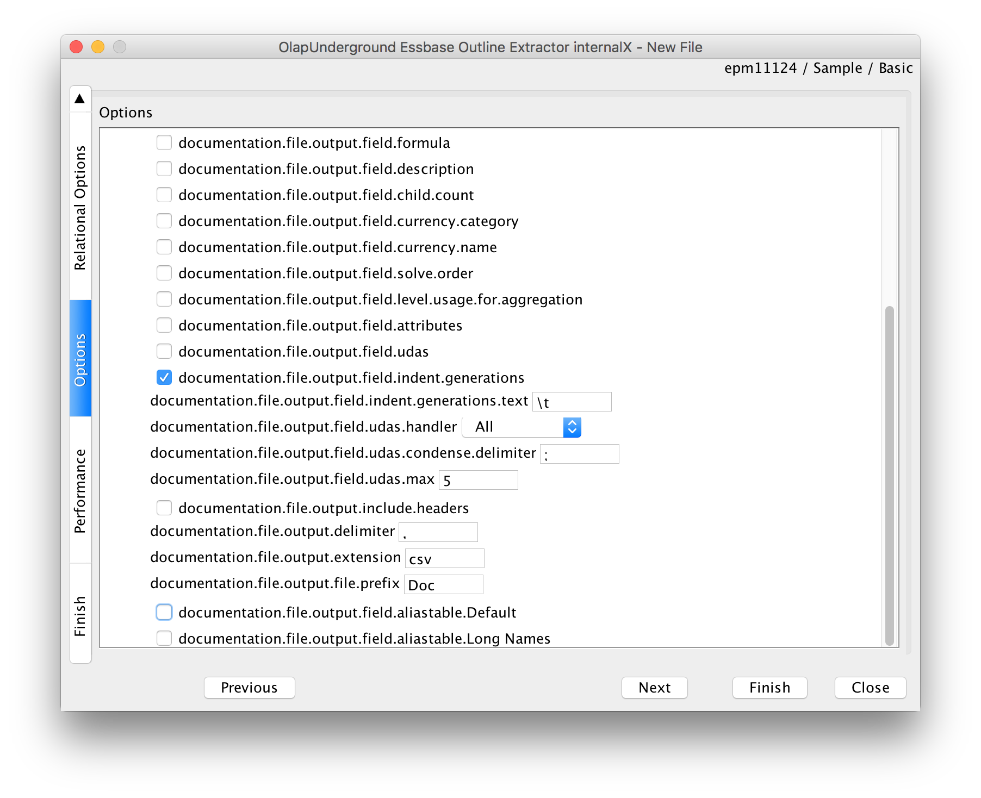
Task: Open the Performance side tab
Action: [x=80, y=490]
